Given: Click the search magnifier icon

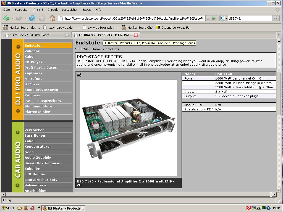Looking at the screenshot, I should (x=276, y=18).
